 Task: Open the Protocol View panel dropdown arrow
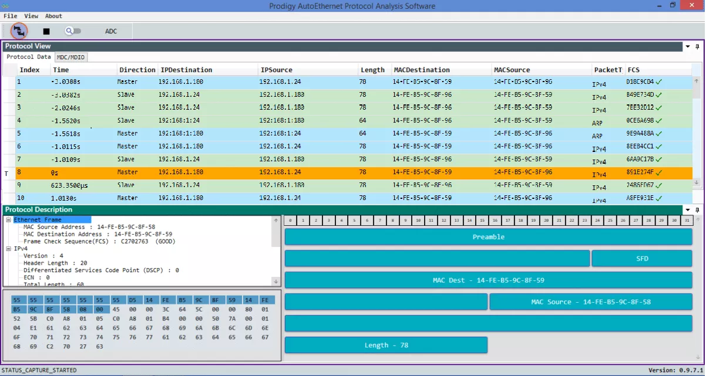(x=687, y=46)
